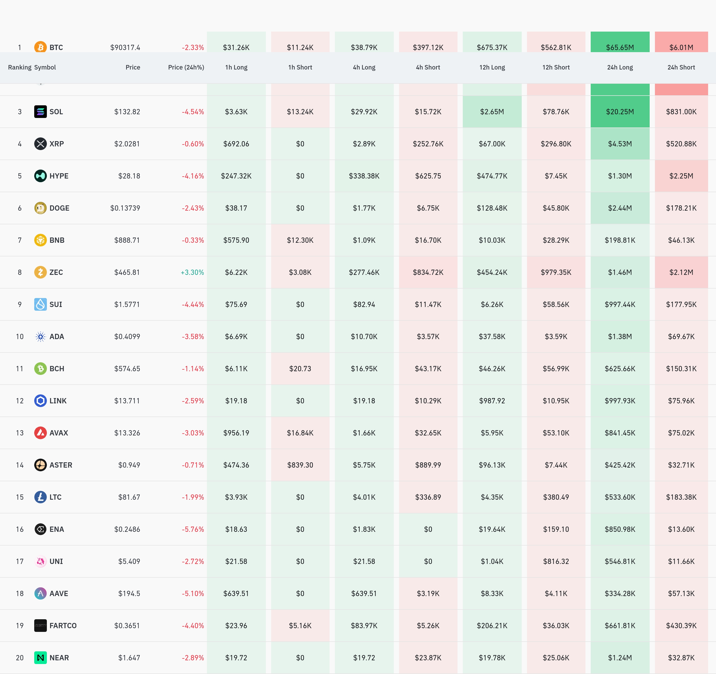
Task: Click the BNB coin icon
Action: pyautogui.click(x=40, y=240)
